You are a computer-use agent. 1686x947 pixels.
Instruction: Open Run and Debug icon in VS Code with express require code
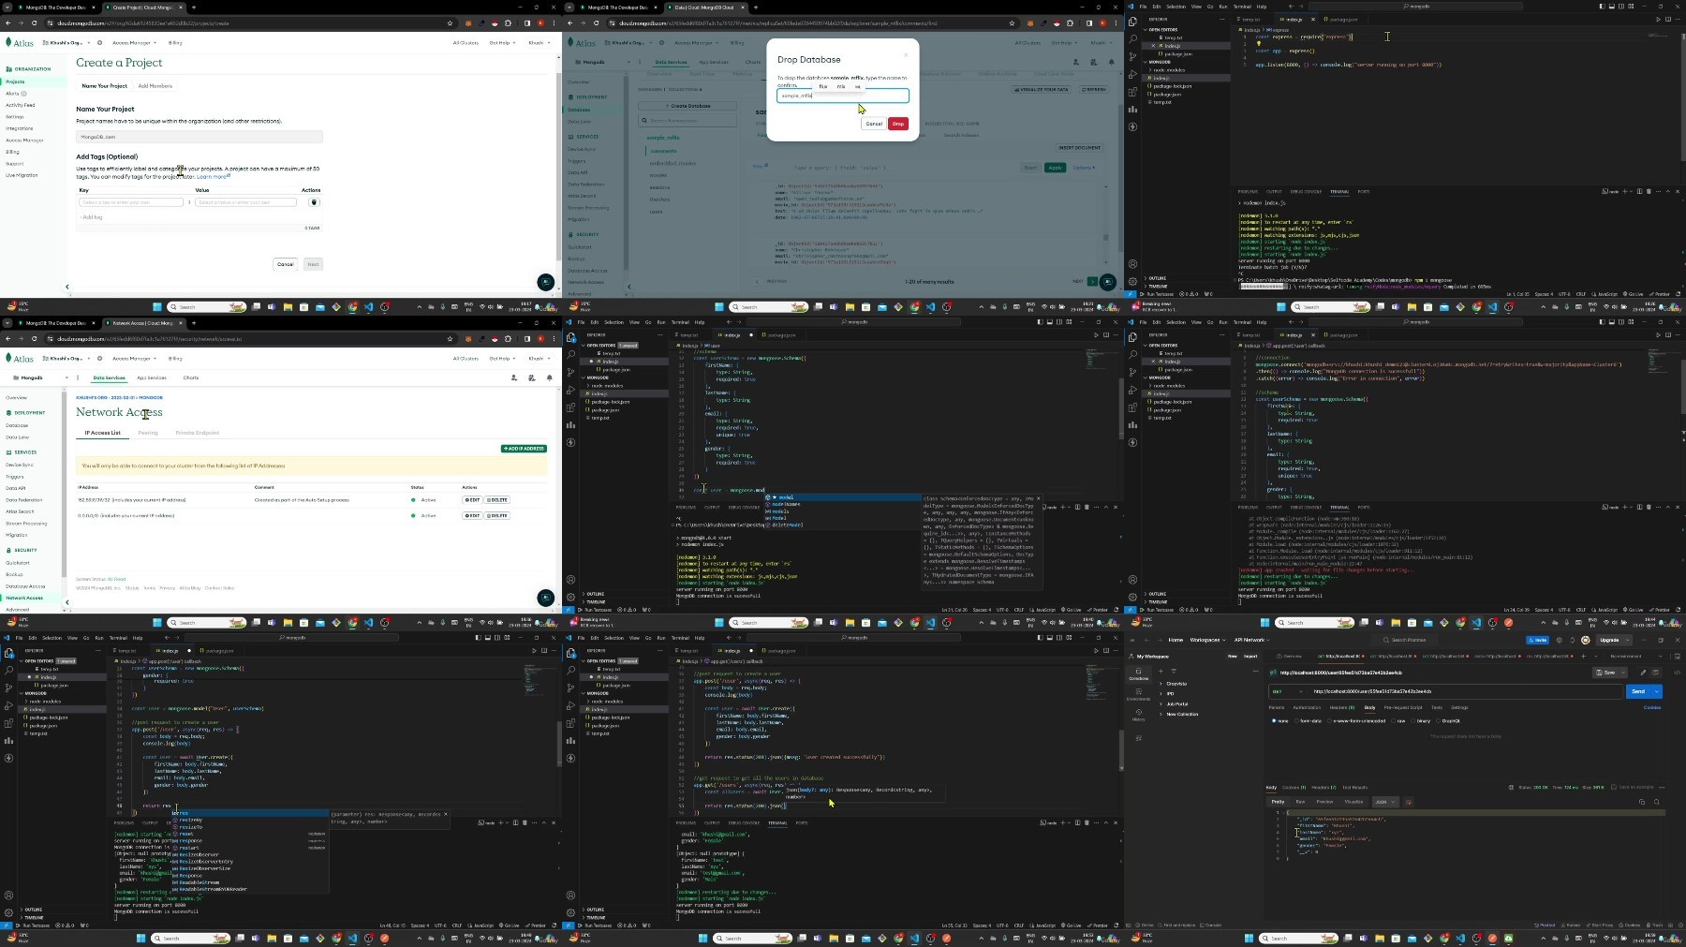tap(1132, 74)
